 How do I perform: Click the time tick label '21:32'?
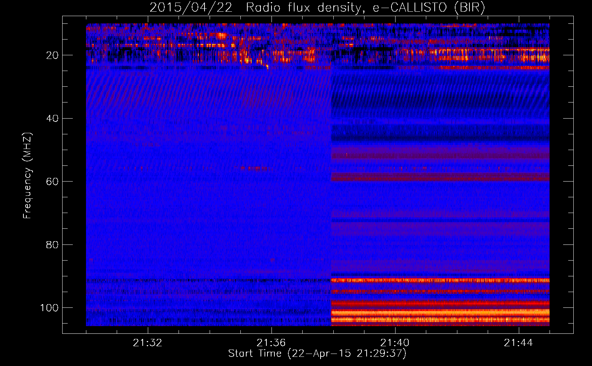[147, 343]
